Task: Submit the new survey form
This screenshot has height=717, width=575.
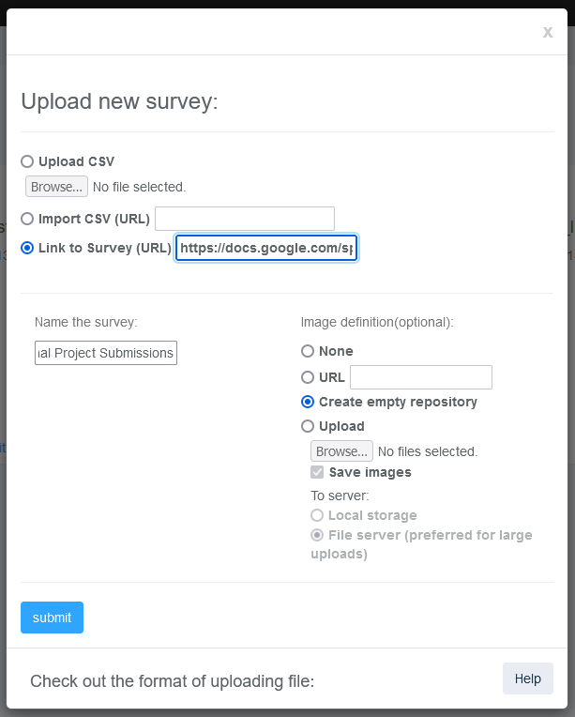Action: coord(53,618)
